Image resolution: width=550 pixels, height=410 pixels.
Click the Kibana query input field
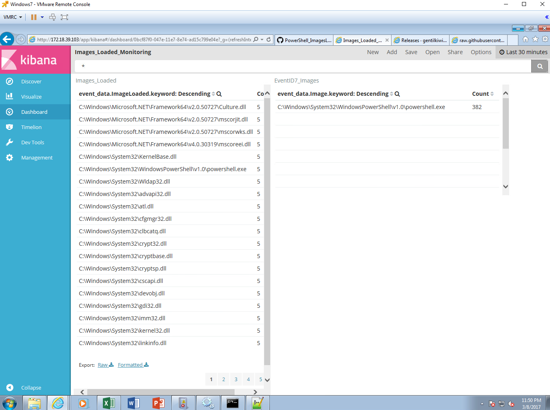point(303,66)
